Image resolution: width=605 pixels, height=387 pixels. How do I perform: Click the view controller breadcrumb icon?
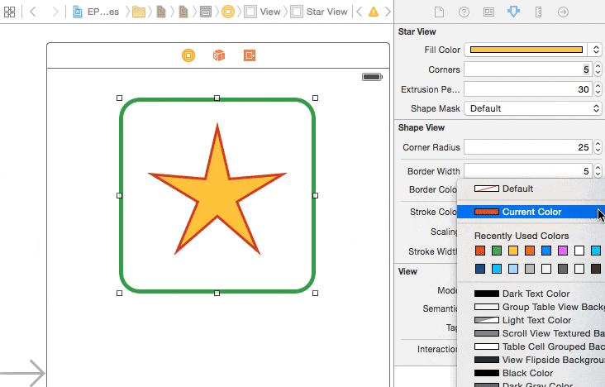228,12
